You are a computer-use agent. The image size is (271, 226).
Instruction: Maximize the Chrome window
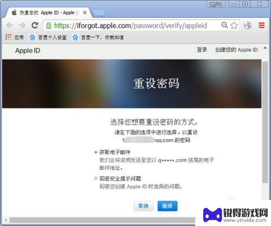[x=245, y=4]
